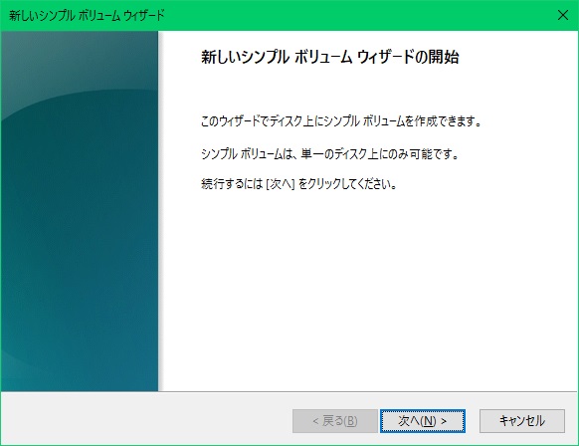
Task: Click the text シンプル ボリュームは、単一のディスク上にのみ可能です。
Action: [x=329, y=153]
